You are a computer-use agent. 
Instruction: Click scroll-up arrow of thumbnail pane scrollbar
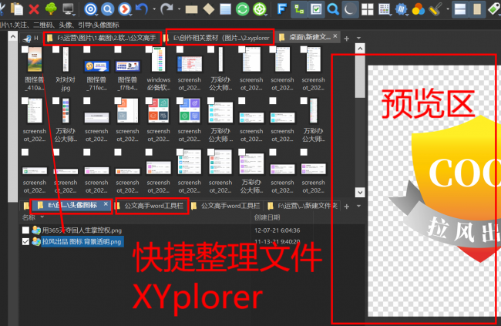pyautogui.click(x=360, y=49)
